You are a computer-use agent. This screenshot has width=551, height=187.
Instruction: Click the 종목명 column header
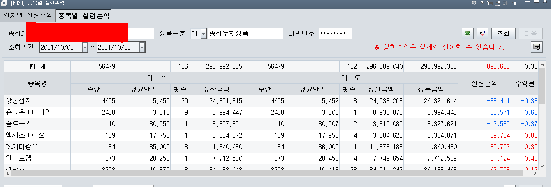click(x=37, y=84)
